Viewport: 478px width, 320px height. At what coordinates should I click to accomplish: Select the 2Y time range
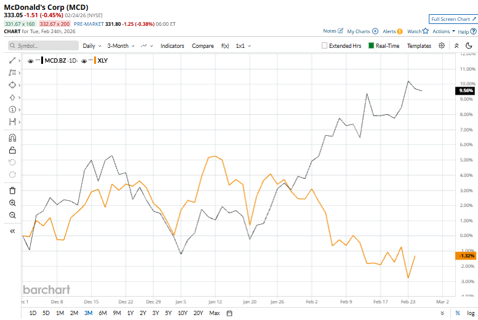click(x=143, y=313)
